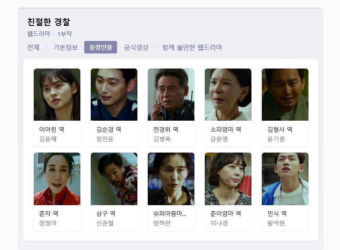The width and height of the screenshot is (340, 250).
Task: Open the 민식 역 character thumbnail
Action: (x=285, y=179)
